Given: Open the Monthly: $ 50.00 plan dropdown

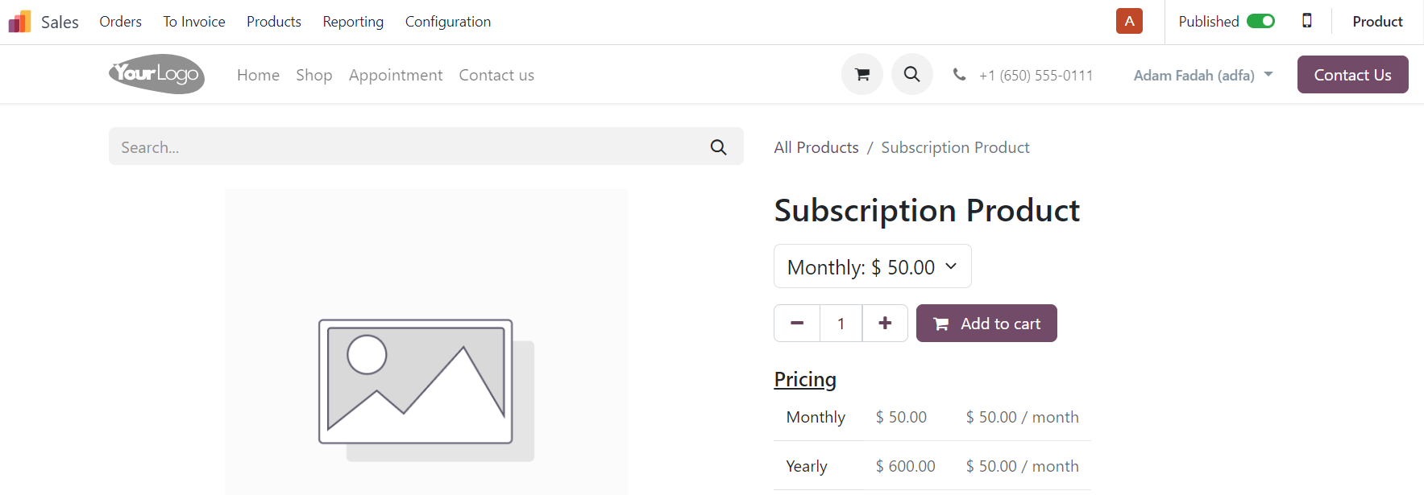Looking at the screenshot, I should (x=872, y=266).
